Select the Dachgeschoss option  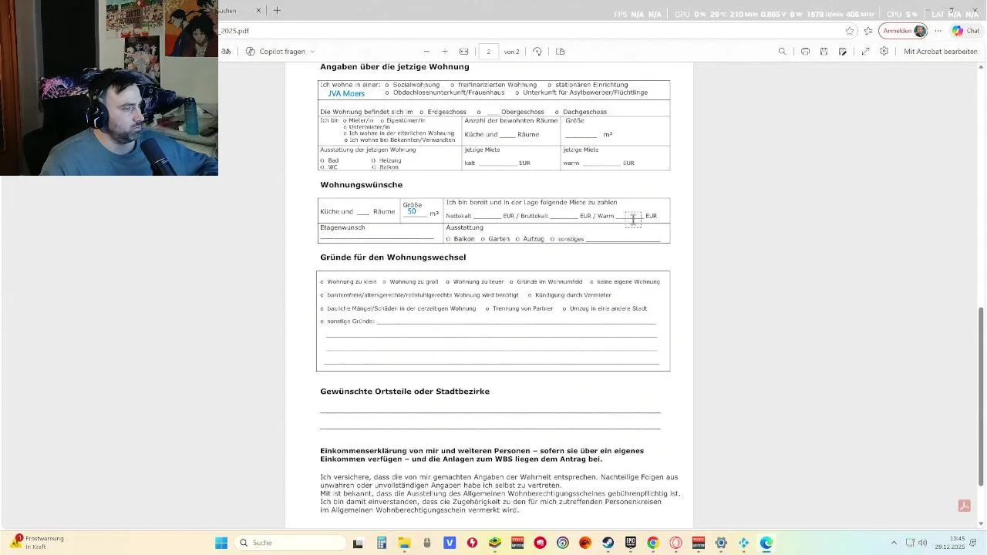(557, 112)
